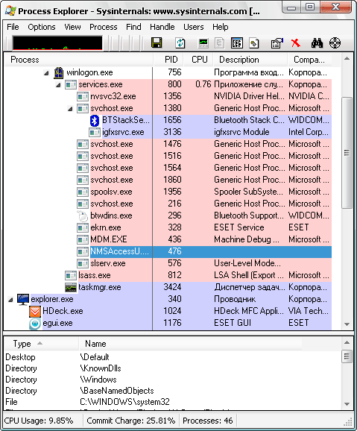Collapse the winlogon.exe tree node
This screenshot has width=357, height=431.
46,73
